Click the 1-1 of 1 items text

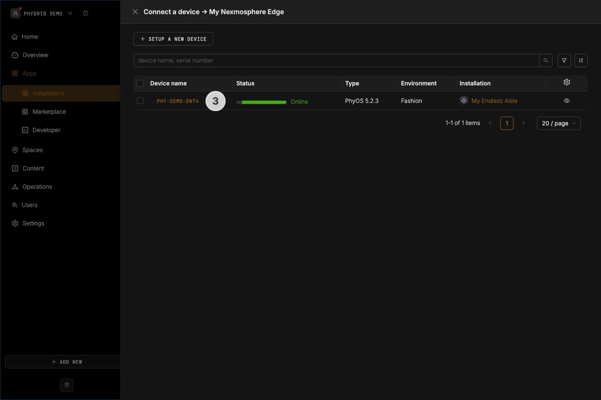pyautogui.click(x=462, y=123)
